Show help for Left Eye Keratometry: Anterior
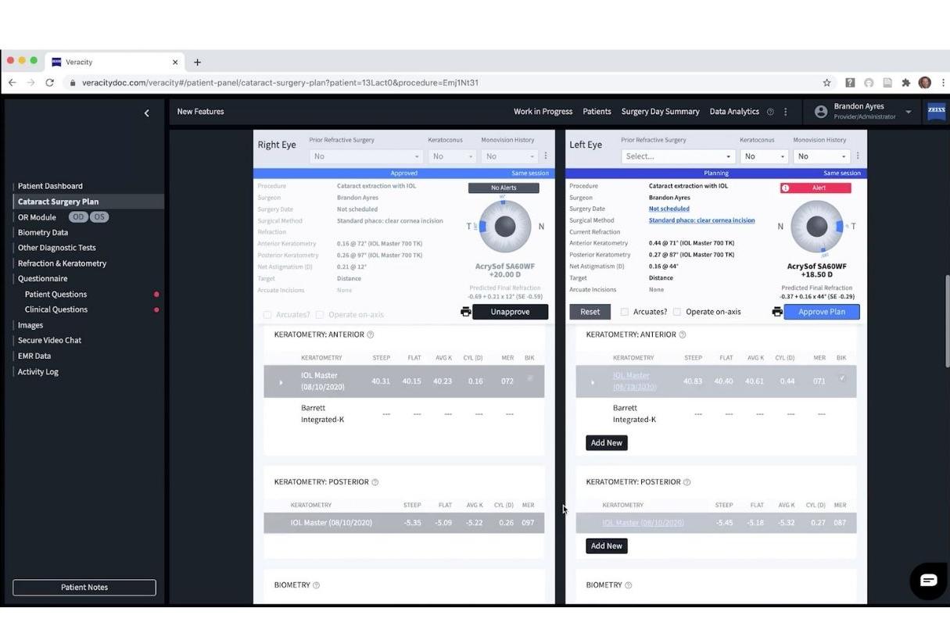The height and width of the screenshot is (633, 950). coord(683,334)
